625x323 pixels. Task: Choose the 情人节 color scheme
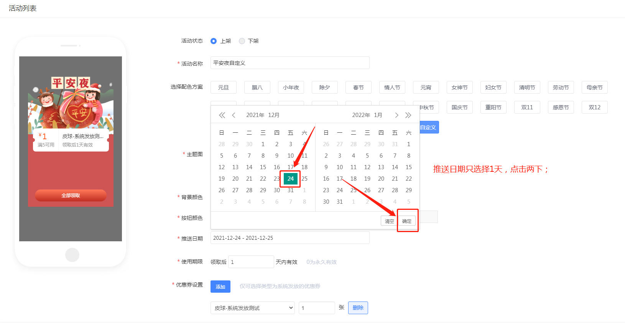tap(392, 87)
